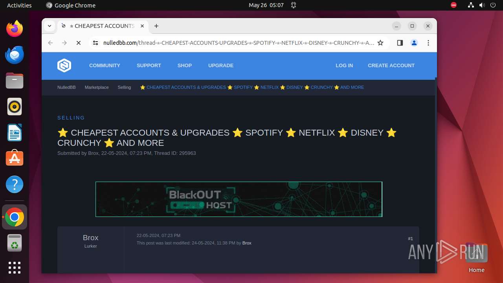The image size is (503, 283).
Task: Select the CHEAPEST ACCOUNTS browser tab
Action: 103,26
